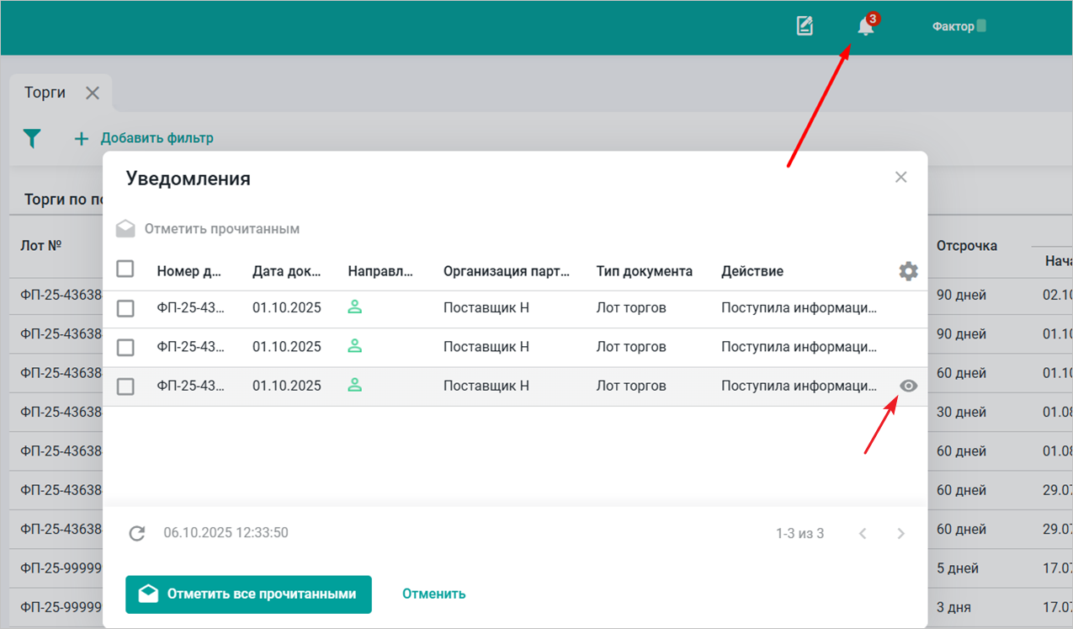Open the Фактор user menu

click(x=959, y=27)
